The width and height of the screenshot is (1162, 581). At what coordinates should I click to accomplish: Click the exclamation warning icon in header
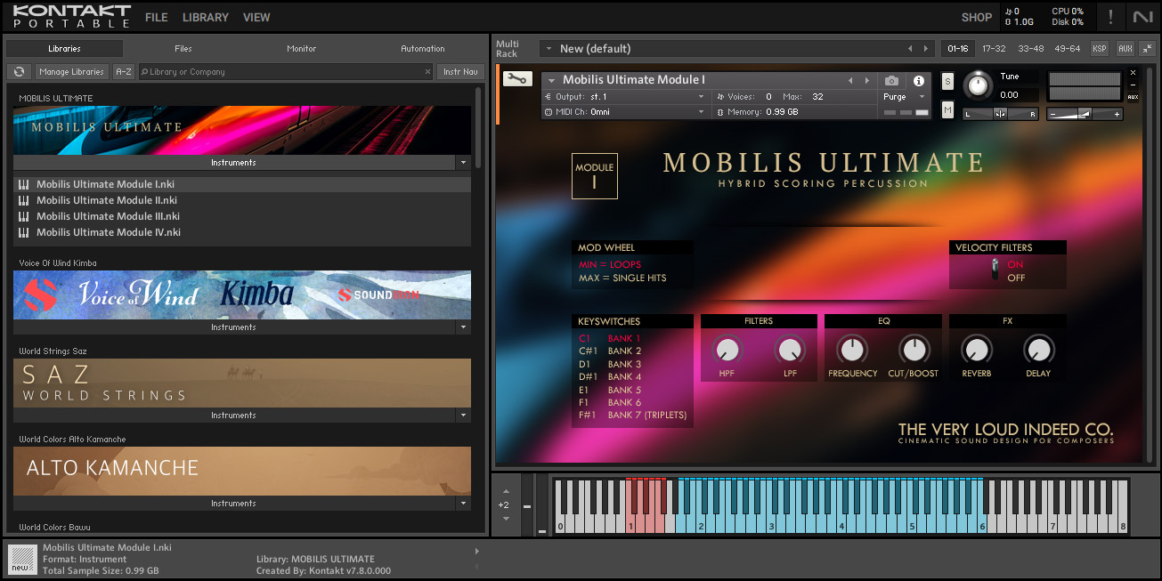[x=1110, y=17]
